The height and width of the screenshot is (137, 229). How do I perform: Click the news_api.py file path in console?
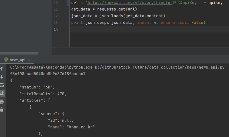click(160, 67)
